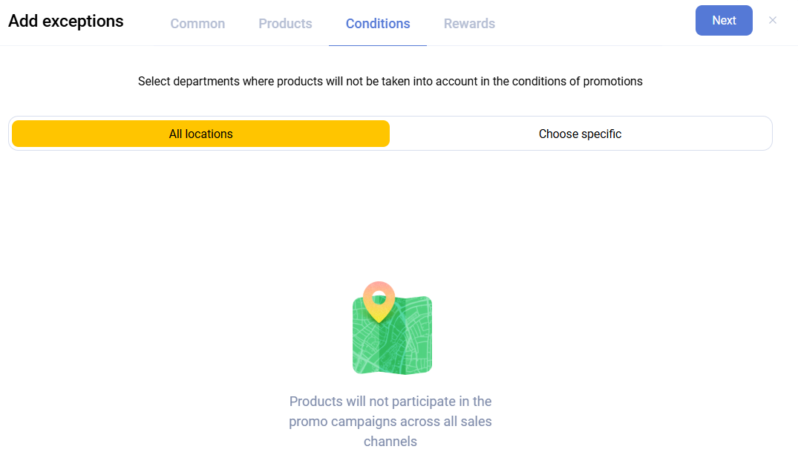Select the All locations option
798x455 pixels.
pyautogui.click(x=200, y=134)
